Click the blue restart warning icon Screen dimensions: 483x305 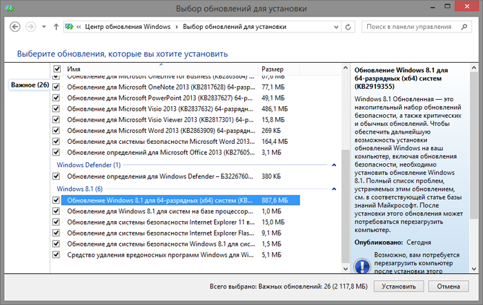tap(362, 266)
